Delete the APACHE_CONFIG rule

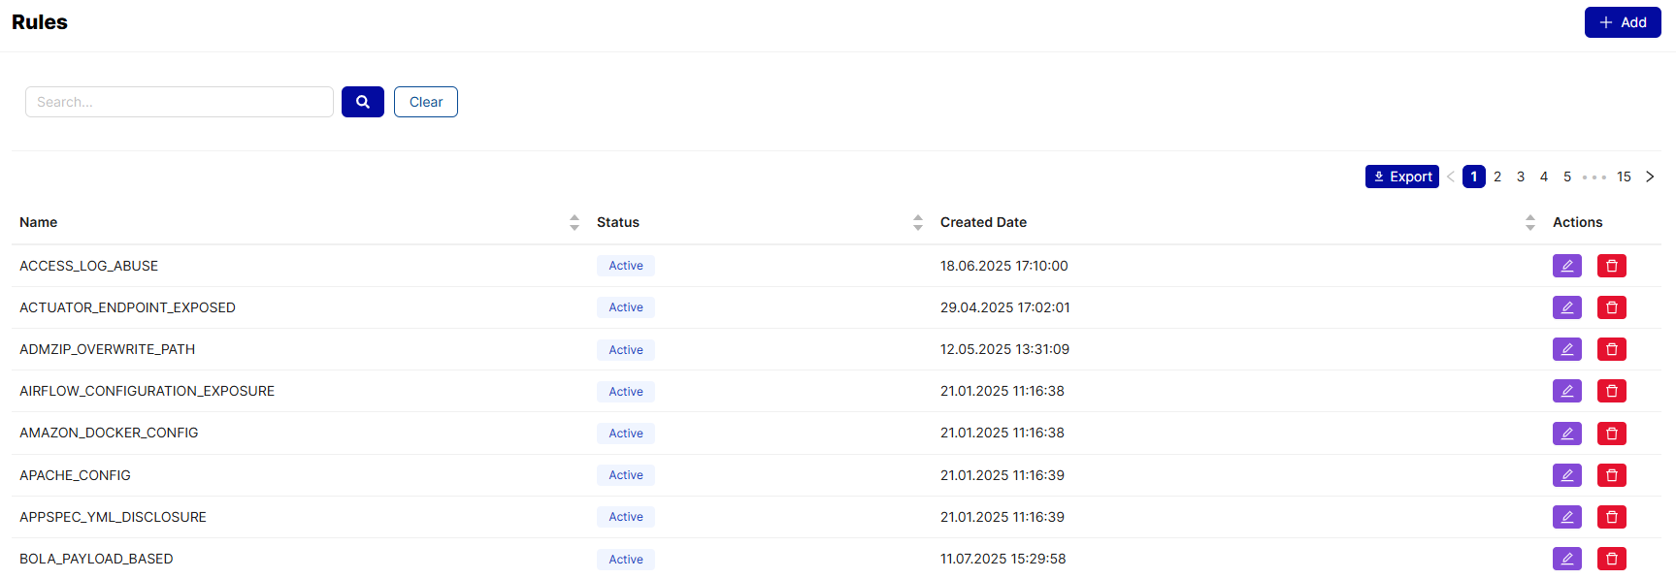(x=1611, y=475)
